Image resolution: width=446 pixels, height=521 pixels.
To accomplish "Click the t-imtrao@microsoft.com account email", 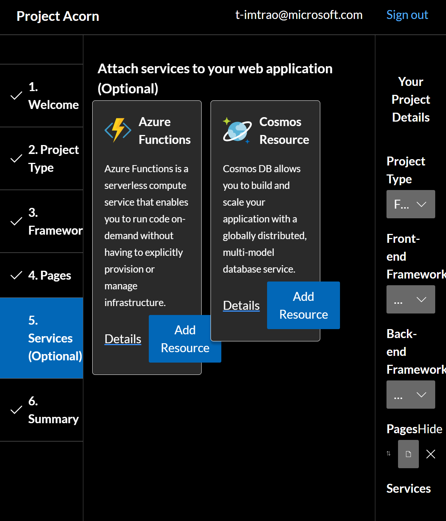I will click(299, 15).
